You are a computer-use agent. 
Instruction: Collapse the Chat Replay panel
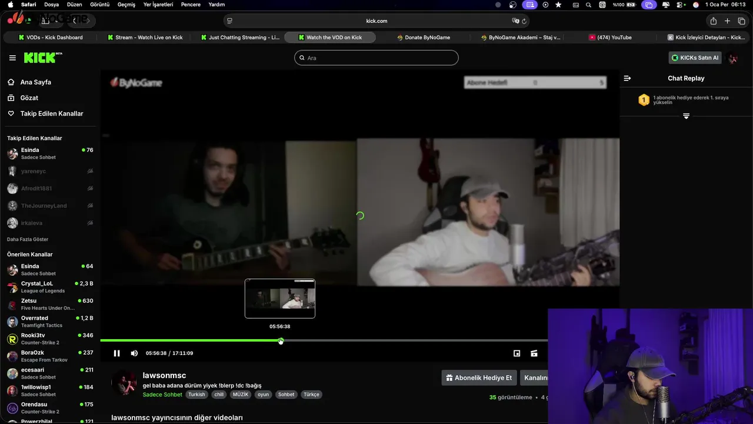(x=627, y=78)
